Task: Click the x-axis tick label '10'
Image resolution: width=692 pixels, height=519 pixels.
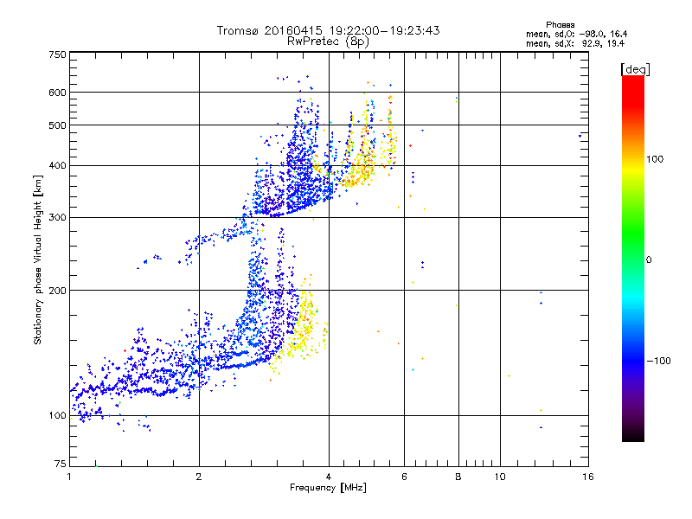Action: 500,477
